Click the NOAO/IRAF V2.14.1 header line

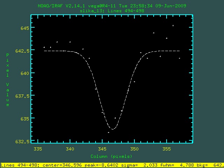112,6
